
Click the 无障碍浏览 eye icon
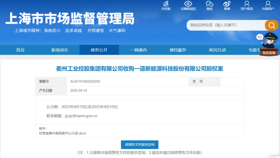click(x=188, y=5)
